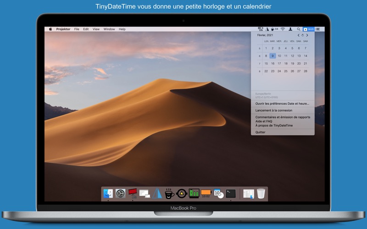The image size is (367, 229).
Task: Open the documents stack in Dock
Action: pos(249,194)
